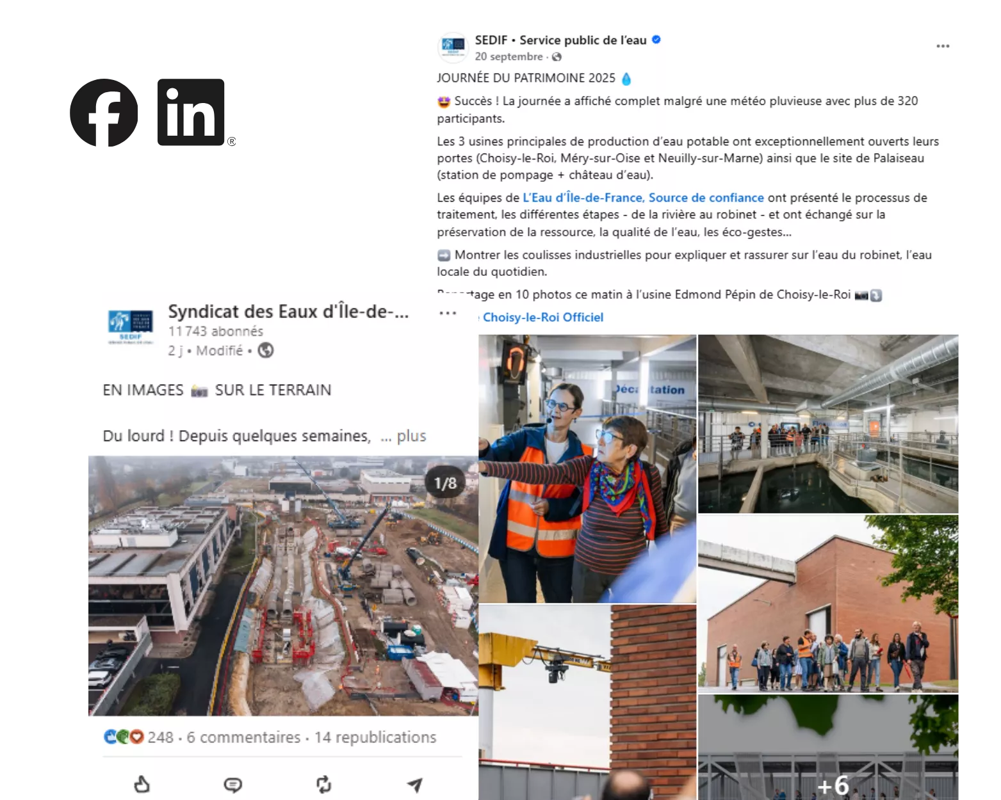Open LinkedIn post three-dots menu
The width and height of the screenshot is (1001, 800).
(448, 313)
